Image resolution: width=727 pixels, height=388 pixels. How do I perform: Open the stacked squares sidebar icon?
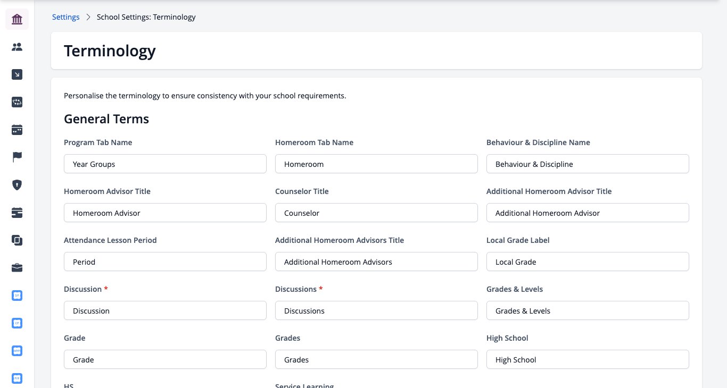click(17, 240)
